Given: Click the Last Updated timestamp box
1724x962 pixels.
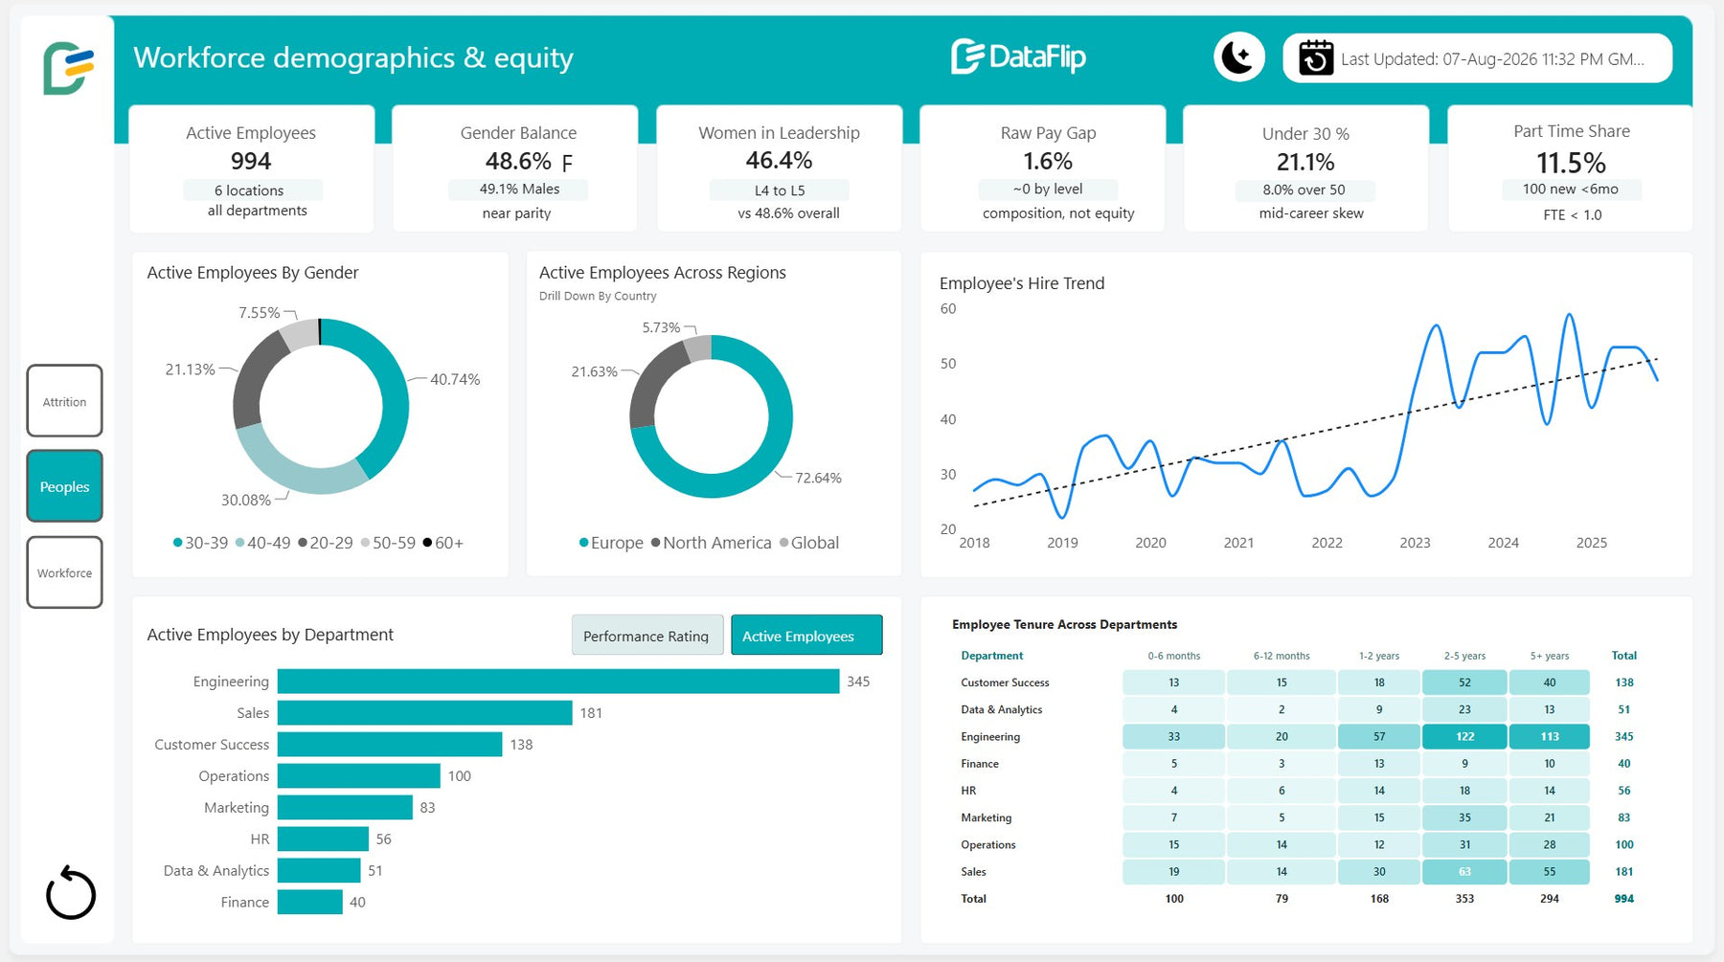Looking at the screenshot, I should click(1478, 58).
